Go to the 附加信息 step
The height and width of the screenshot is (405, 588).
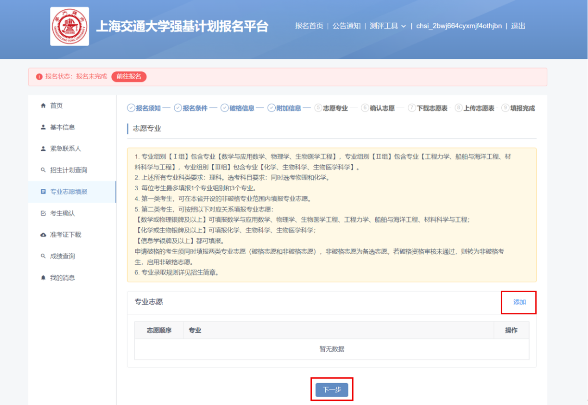[x=284, y=108]
